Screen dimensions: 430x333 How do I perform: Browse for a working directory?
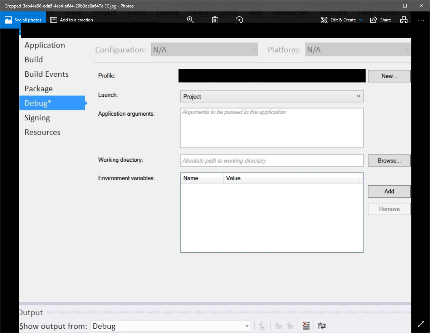(x=389, y=160)
